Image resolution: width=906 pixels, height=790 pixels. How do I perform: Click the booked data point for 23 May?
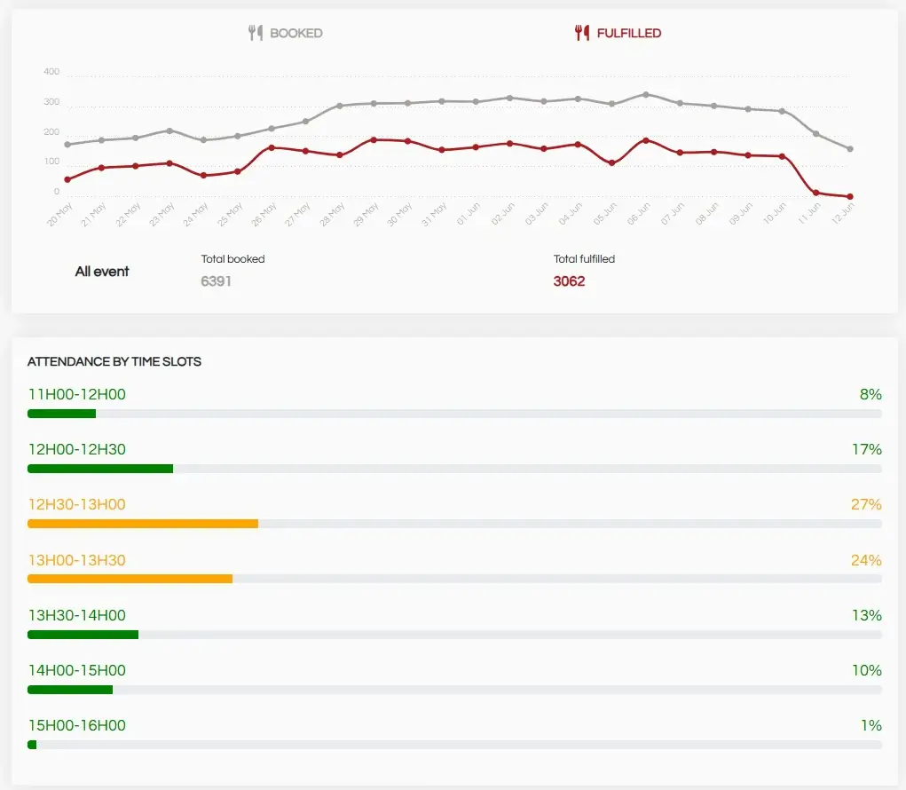tap(169, 130)
